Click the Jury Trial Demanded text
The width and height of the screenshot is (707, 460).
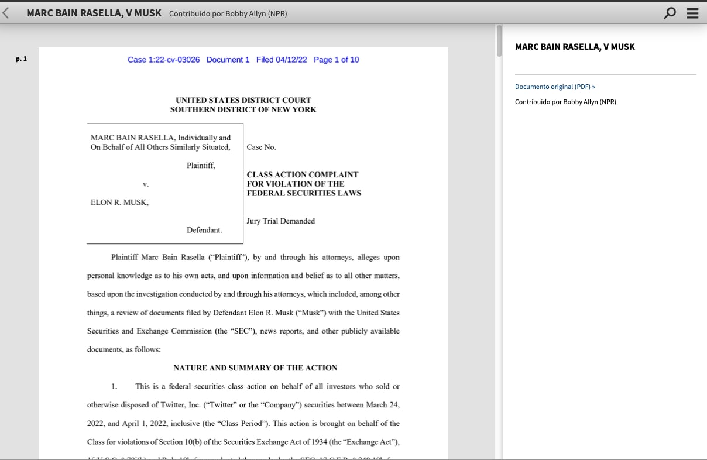point(280,221)
